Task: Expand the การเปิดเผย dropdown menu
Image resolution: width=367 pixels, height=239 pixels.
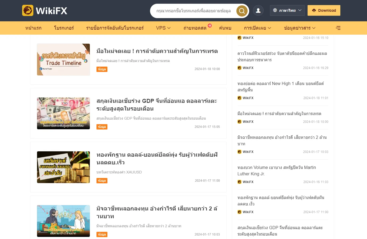Action: click(257, 28)
